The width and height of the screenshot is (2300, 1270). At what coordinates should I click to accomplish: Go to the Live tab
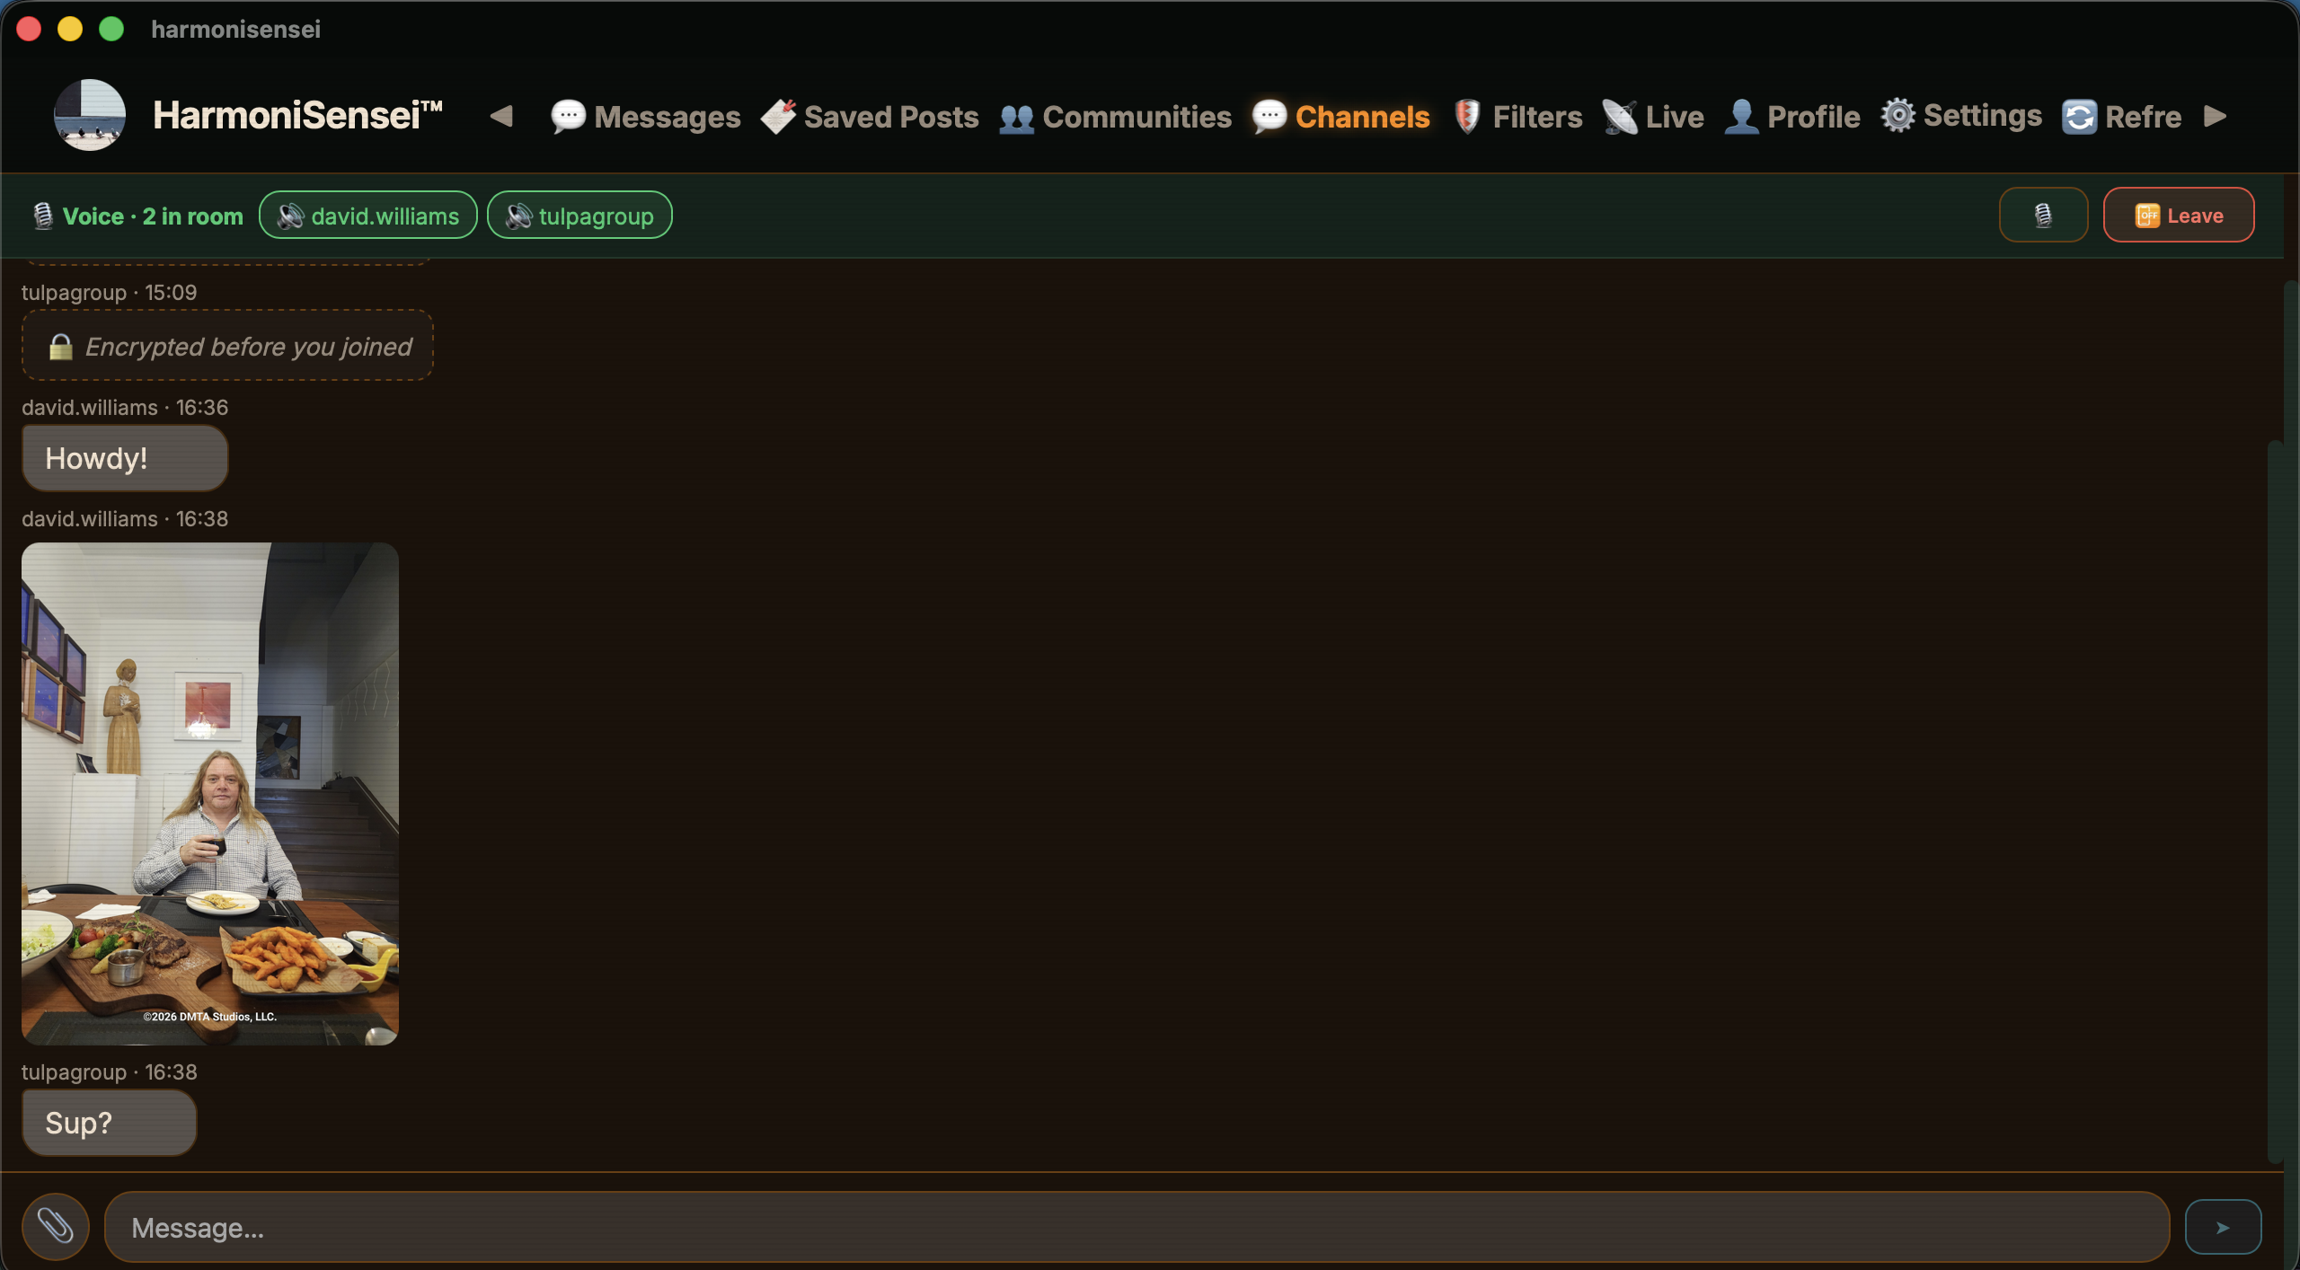pos(1653,117)
